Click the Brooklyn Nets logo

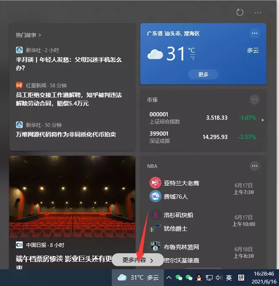(x=155, y=246)
